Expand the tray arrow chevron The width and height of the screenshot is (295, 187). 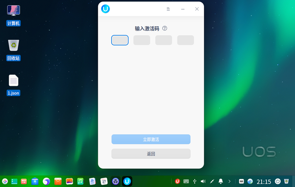[x=229, y=181]
